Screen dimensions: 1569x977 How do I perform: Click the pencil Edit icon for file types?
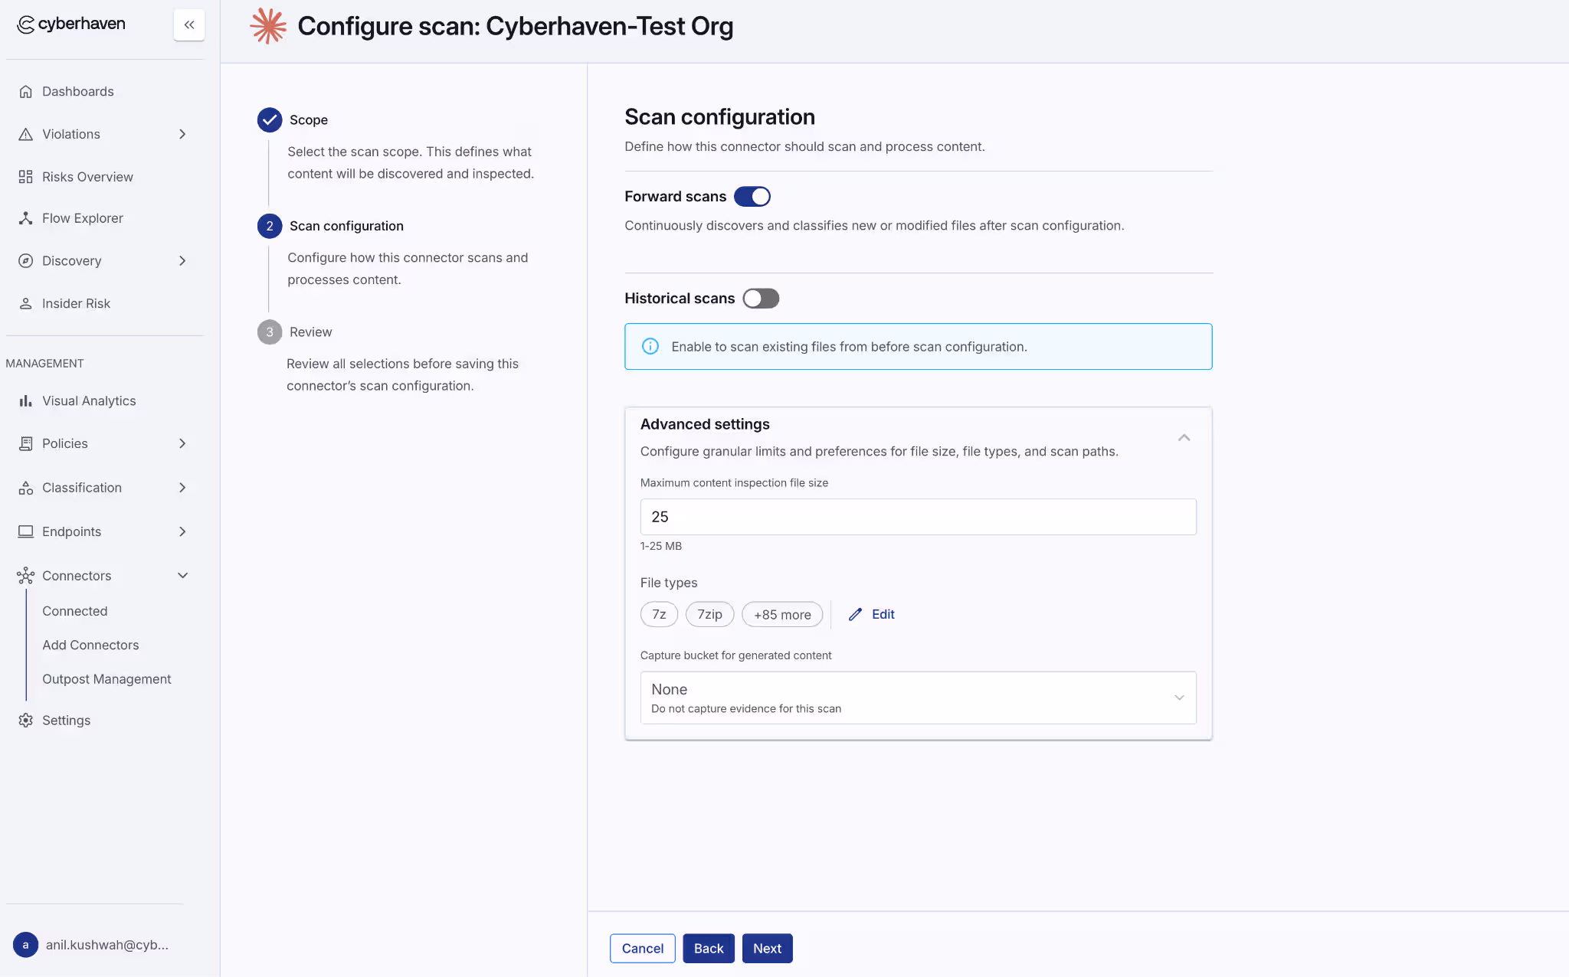coord(855,614)
